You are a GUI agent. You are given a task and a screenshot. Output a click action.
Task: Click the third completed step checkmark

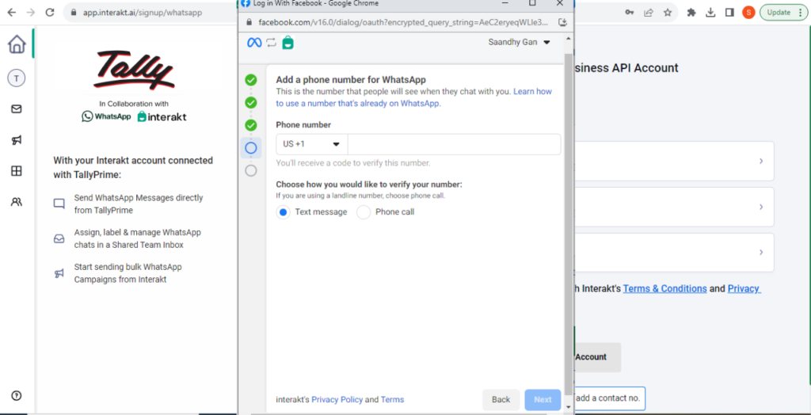coord(251,125)
